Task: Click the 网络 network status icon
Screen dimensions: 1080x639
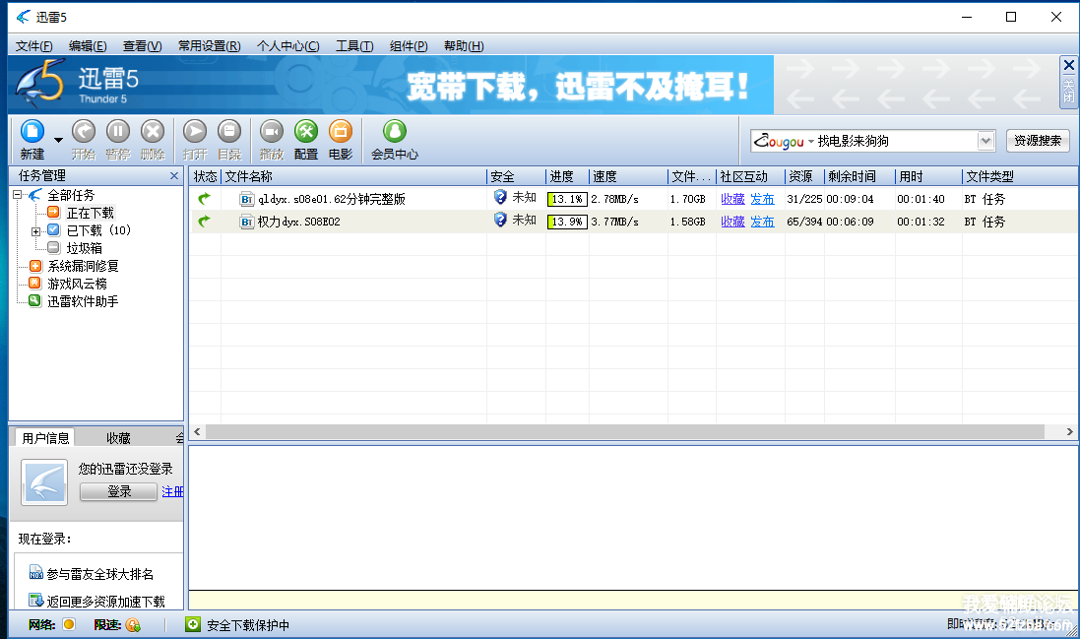Action: [69, 624]
